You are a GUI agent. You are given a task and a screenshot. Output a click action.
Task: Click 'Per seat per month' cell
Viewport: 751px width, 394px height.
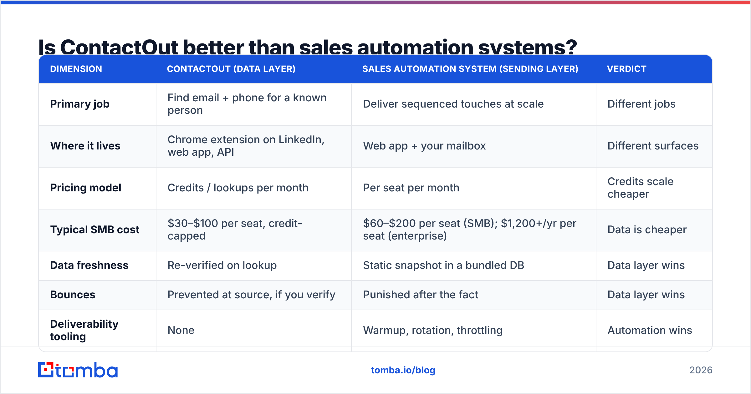(411, 188)
